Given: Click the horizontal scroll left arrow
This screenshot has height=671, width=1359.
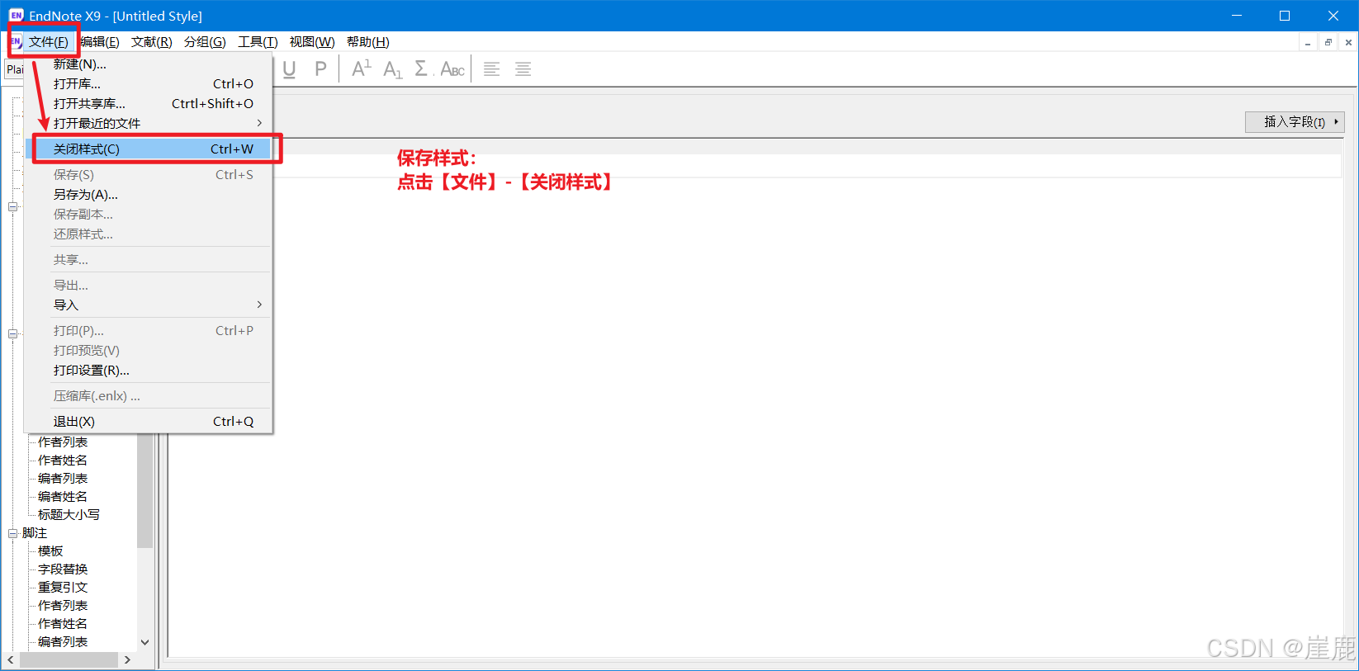Looking at the screenshot, I should 11,660.
